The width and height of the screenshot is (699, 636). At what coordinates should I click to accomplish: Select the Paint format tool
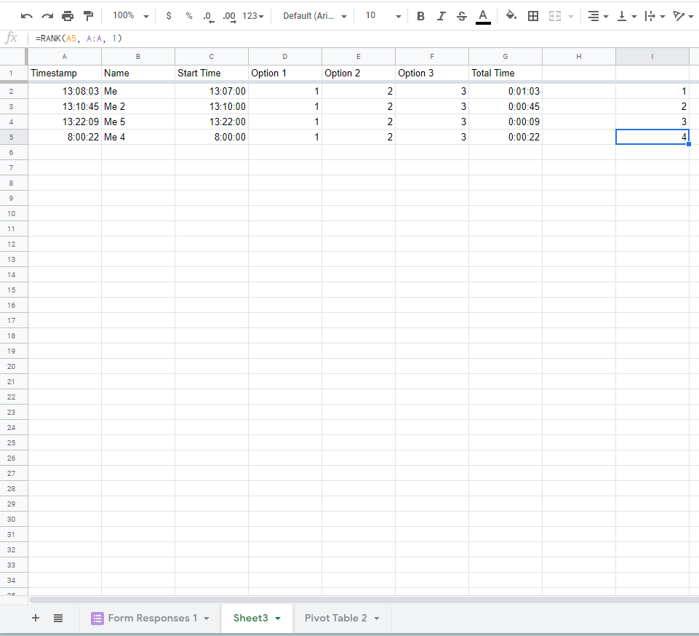coord(88,15)
